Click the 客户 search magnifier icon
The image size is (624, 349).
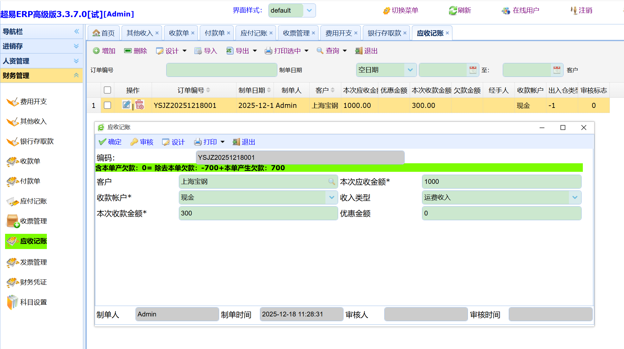331,182
